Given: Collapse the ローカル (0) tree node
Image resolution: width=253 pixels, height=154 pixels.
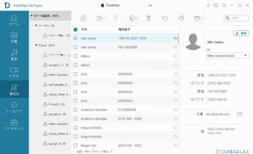Looking at the screenshot, I should click(36, 25).
